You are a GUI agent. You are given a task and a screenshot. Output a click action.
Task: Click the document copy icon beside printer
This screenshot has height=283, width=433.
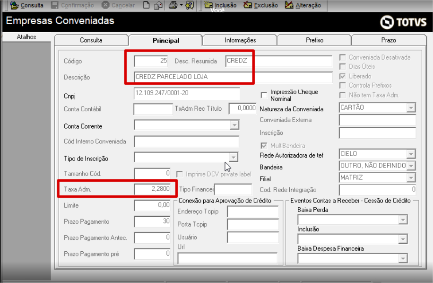158,5
